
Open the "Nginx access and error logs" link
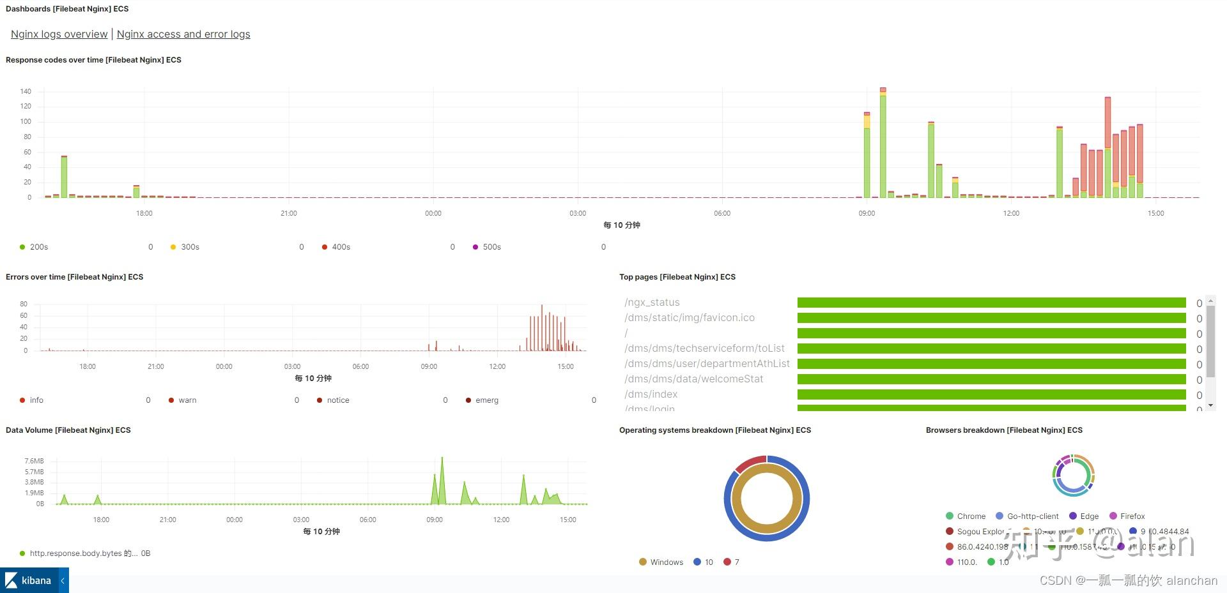183,34
